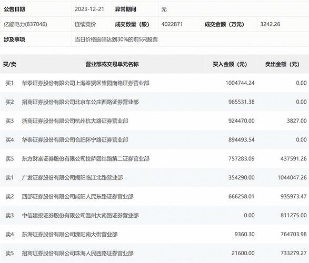This screenshot has height=263, width=309.
Task: Select the 卖4 row label
Action: pos(9,234)
